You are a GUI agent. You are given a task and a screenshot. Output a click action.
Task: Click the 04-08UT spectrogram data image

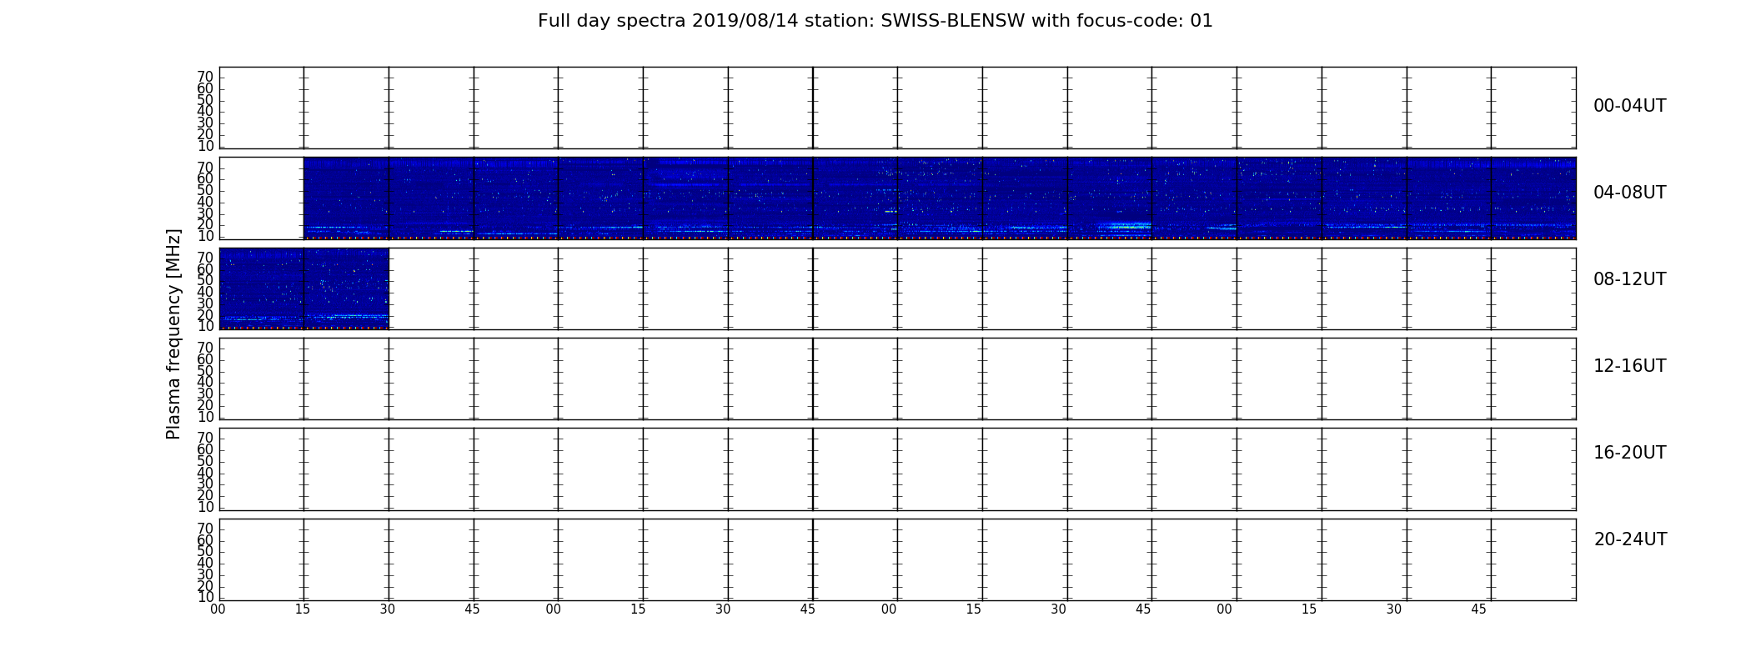[x=940, y=198]
